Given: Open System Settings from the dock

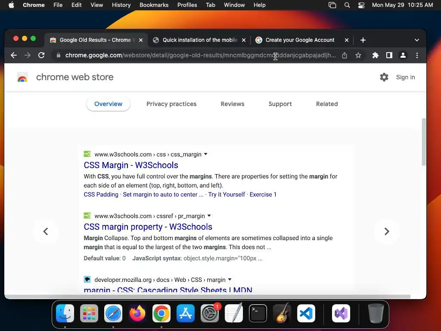Looking at the screenshot, I should [210, 313].
